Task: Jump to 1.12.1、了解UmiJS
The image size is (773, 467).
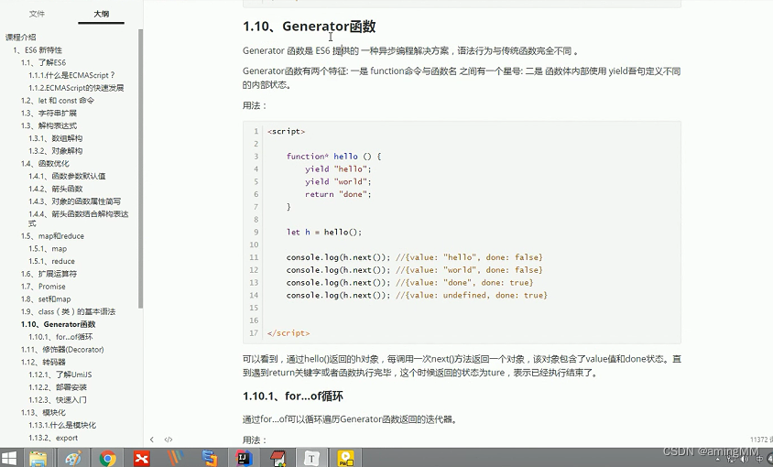Action: pyautogui.click(x=60, y=375)
